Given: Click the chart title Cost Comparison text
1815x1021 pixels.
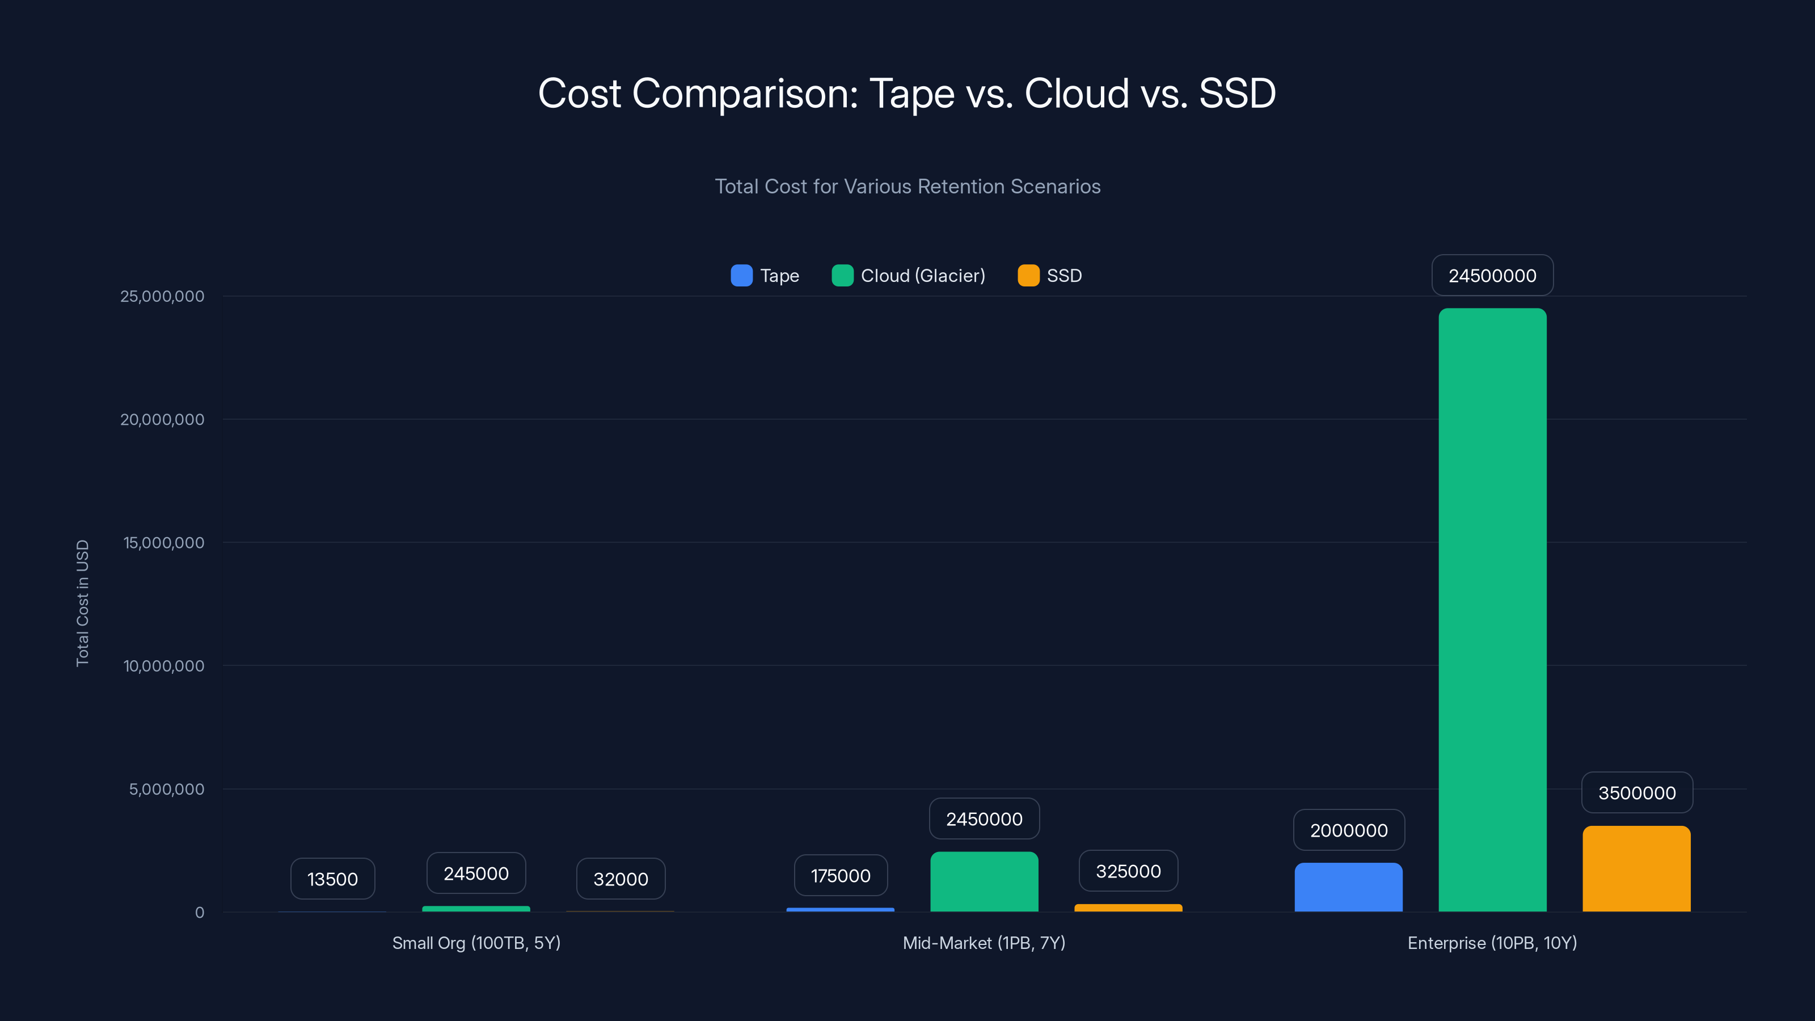Looking at the screenshot, I should [907, 93].
